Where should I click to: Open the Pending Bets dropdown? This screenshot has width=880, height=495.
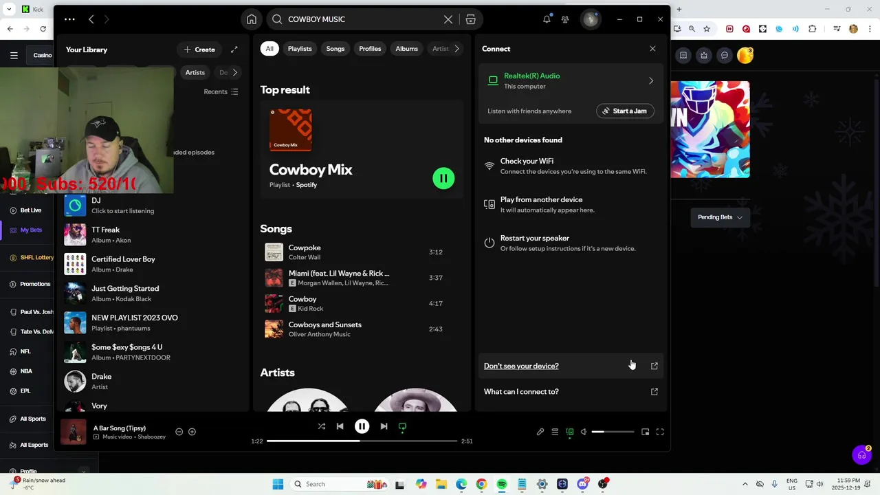point(720,217)
